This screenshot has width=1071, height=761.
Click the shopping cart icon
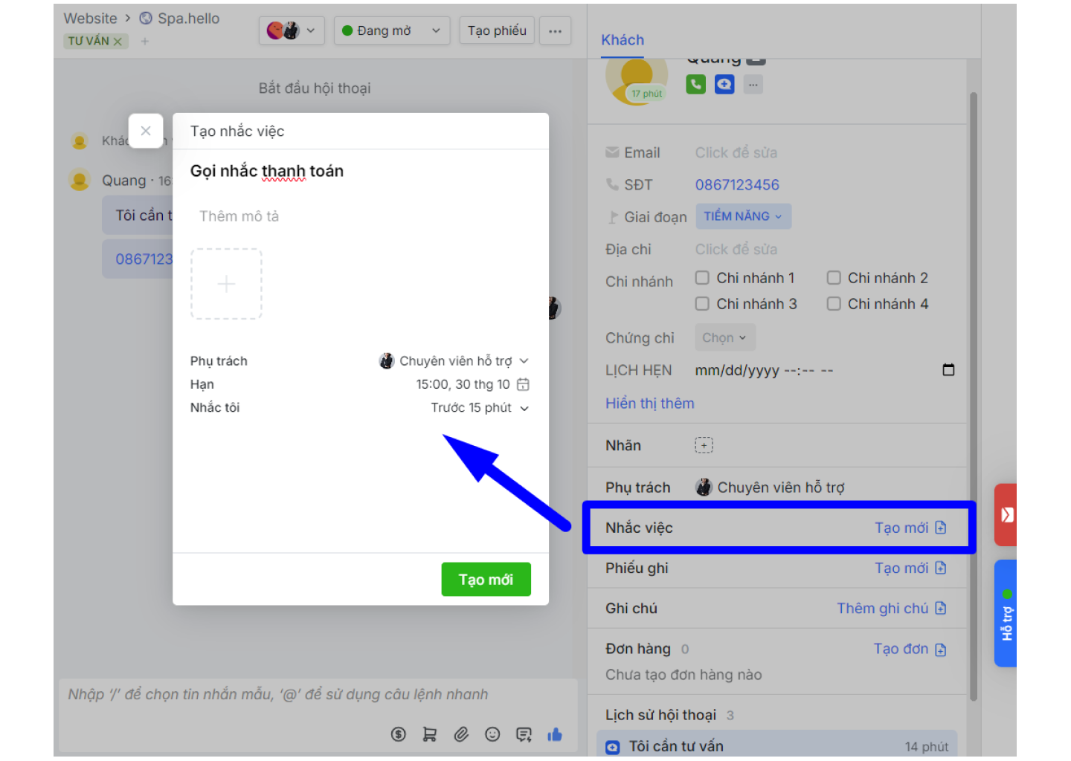point(430,734)
